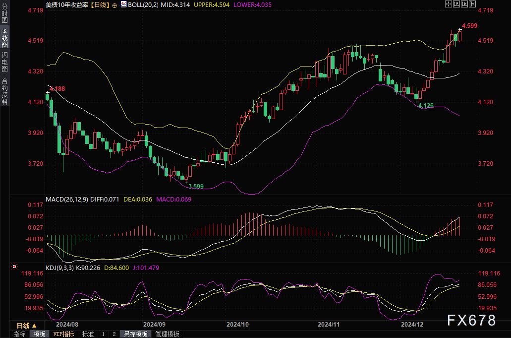Viewport: 511px width, 338px height.
Task: Click the 管理模板 button
Action: 167,334
